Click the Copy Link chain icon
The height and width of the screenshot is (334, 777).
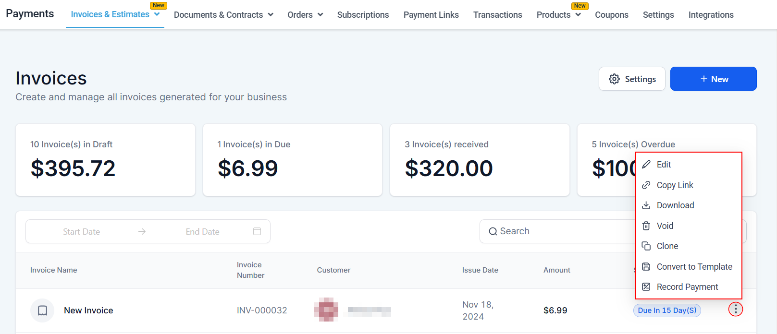[x=646, y=185]
